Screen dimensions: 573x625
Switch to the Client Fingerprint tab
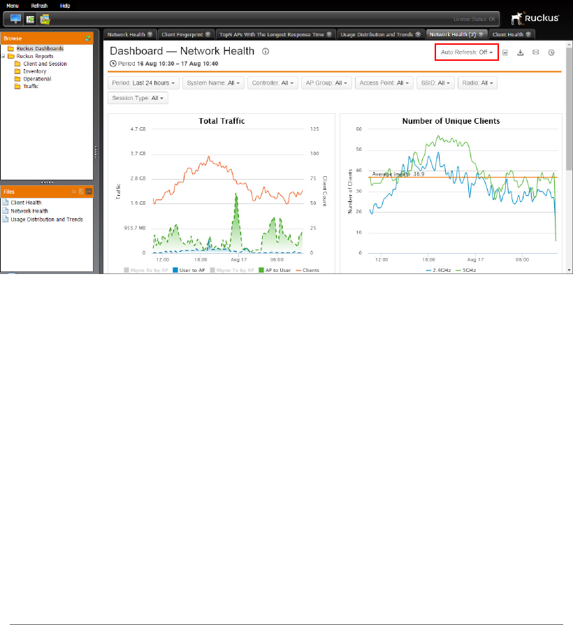(x=182, y=35)
